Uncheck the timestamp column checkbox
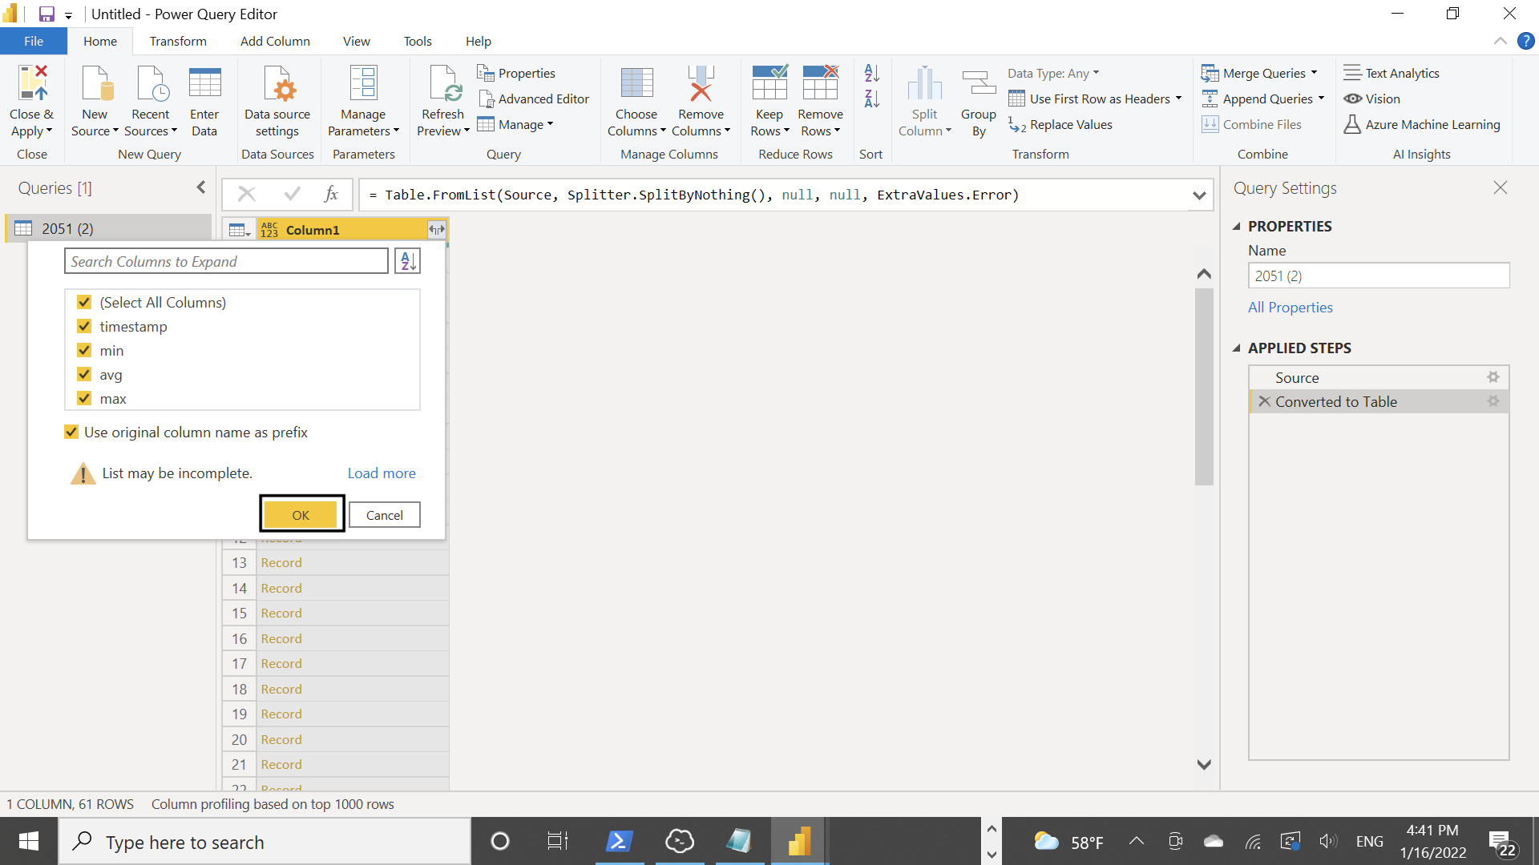Screen dimensions: 1539x865 click(x=84, y=326)
